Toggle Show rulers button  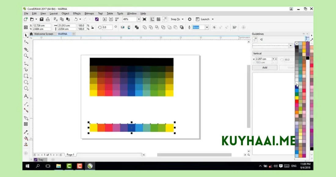click(x=152, y=19)
